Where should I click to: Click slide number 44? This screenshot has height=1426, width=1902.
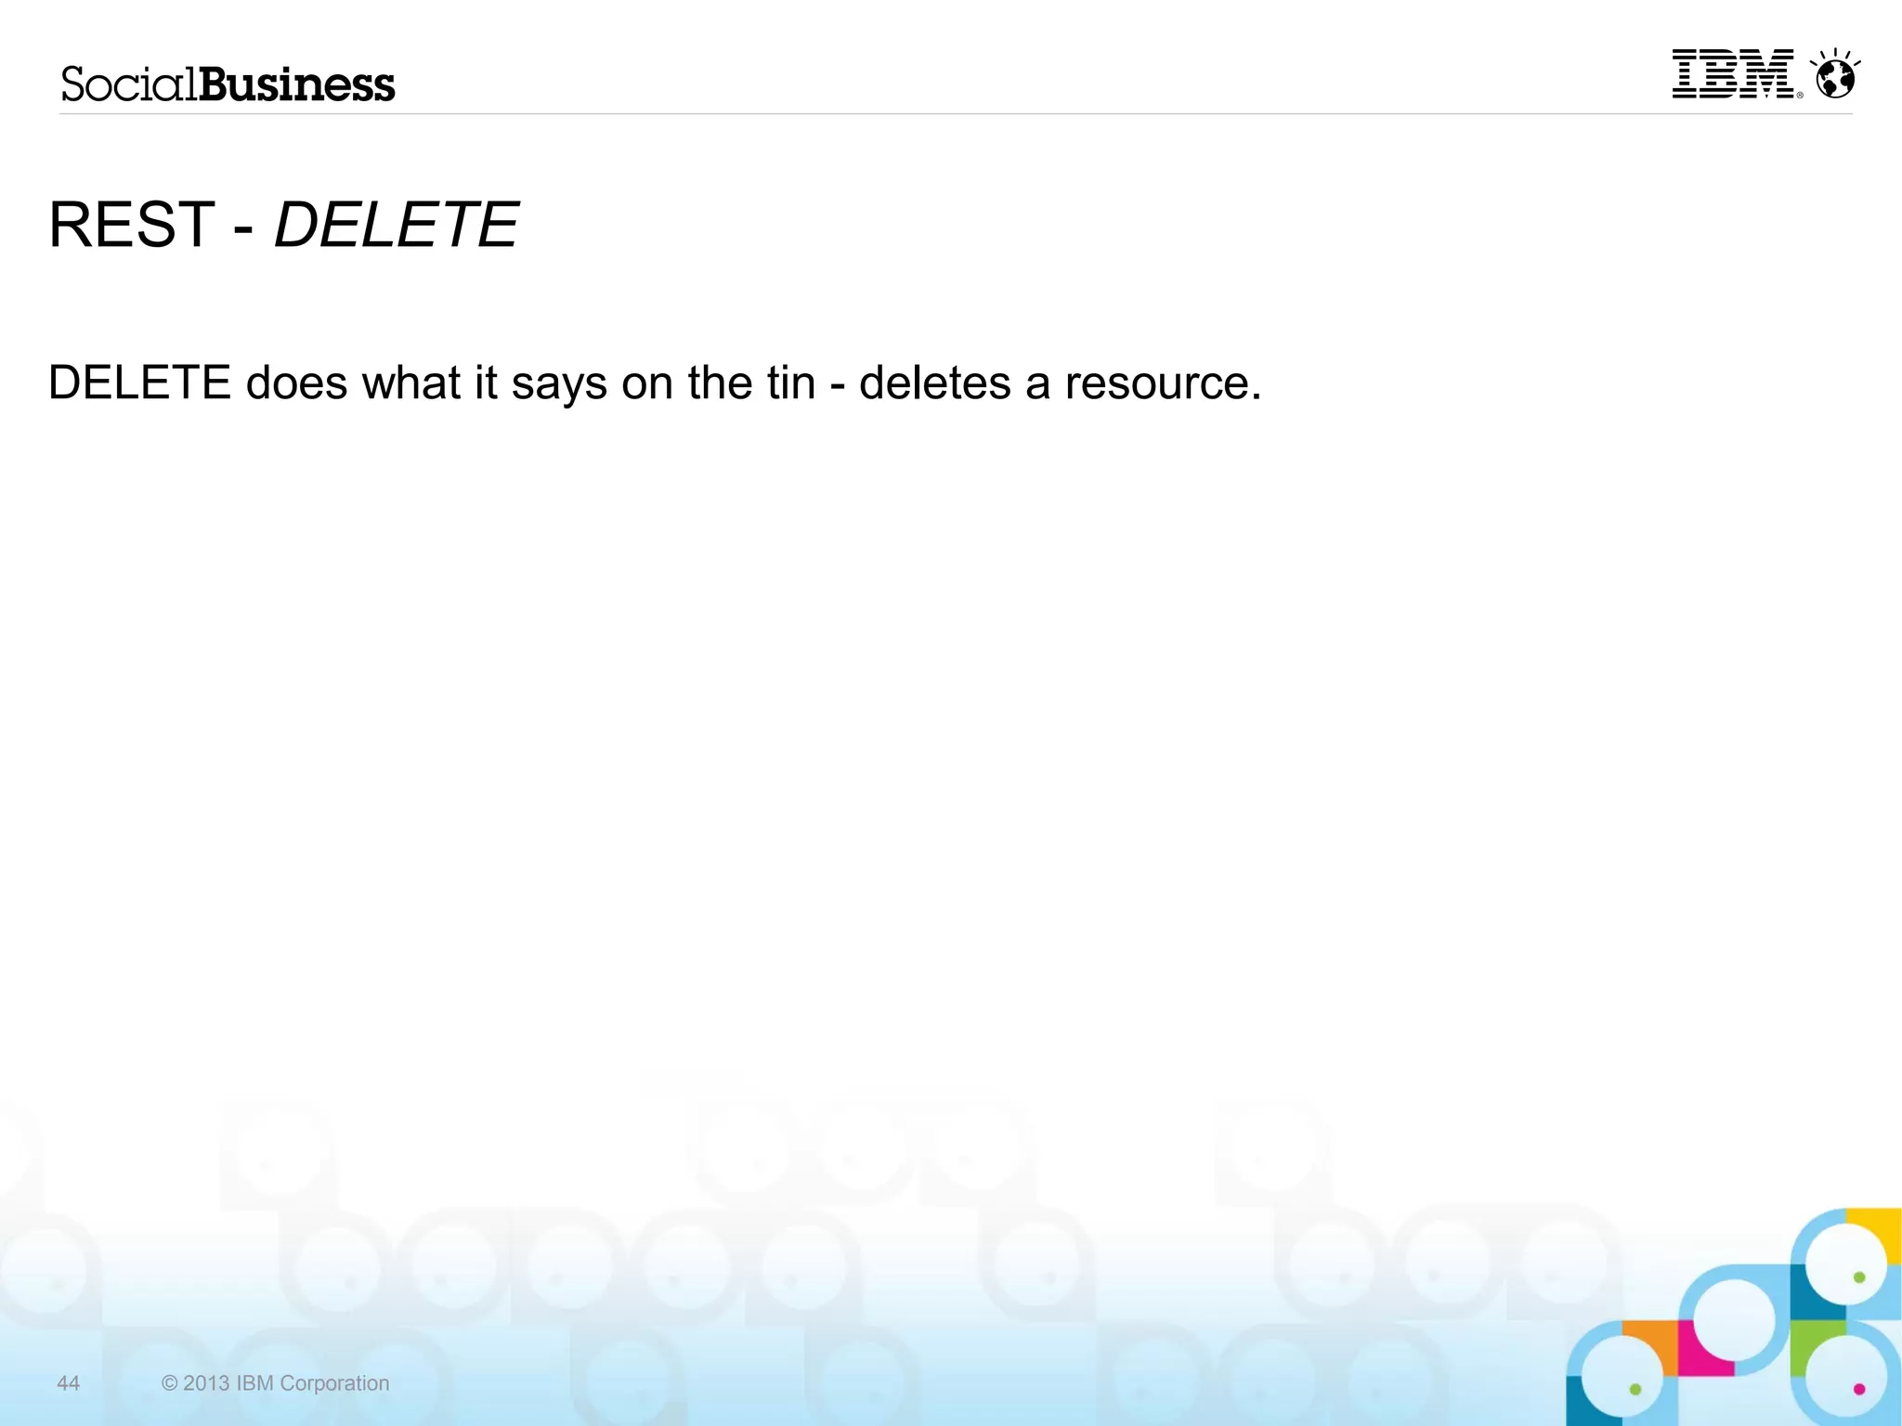[69, 1383]
